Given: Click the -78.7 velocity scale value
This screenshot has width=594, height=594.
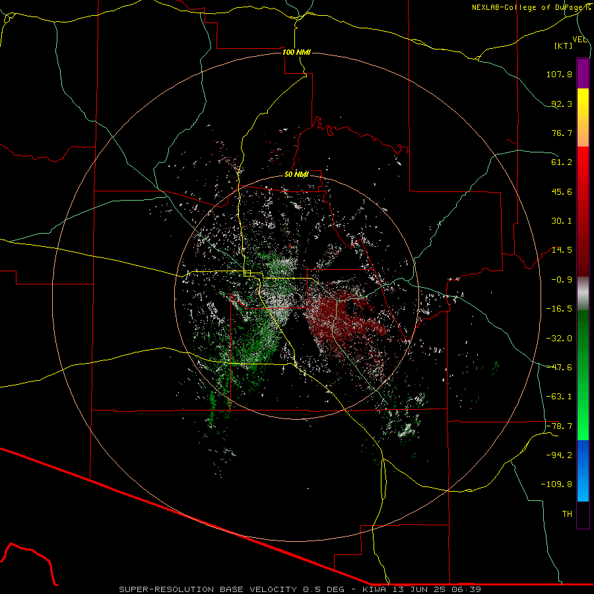Looking at the screenshot, I should pyautogui.click(x=559, y=426).
